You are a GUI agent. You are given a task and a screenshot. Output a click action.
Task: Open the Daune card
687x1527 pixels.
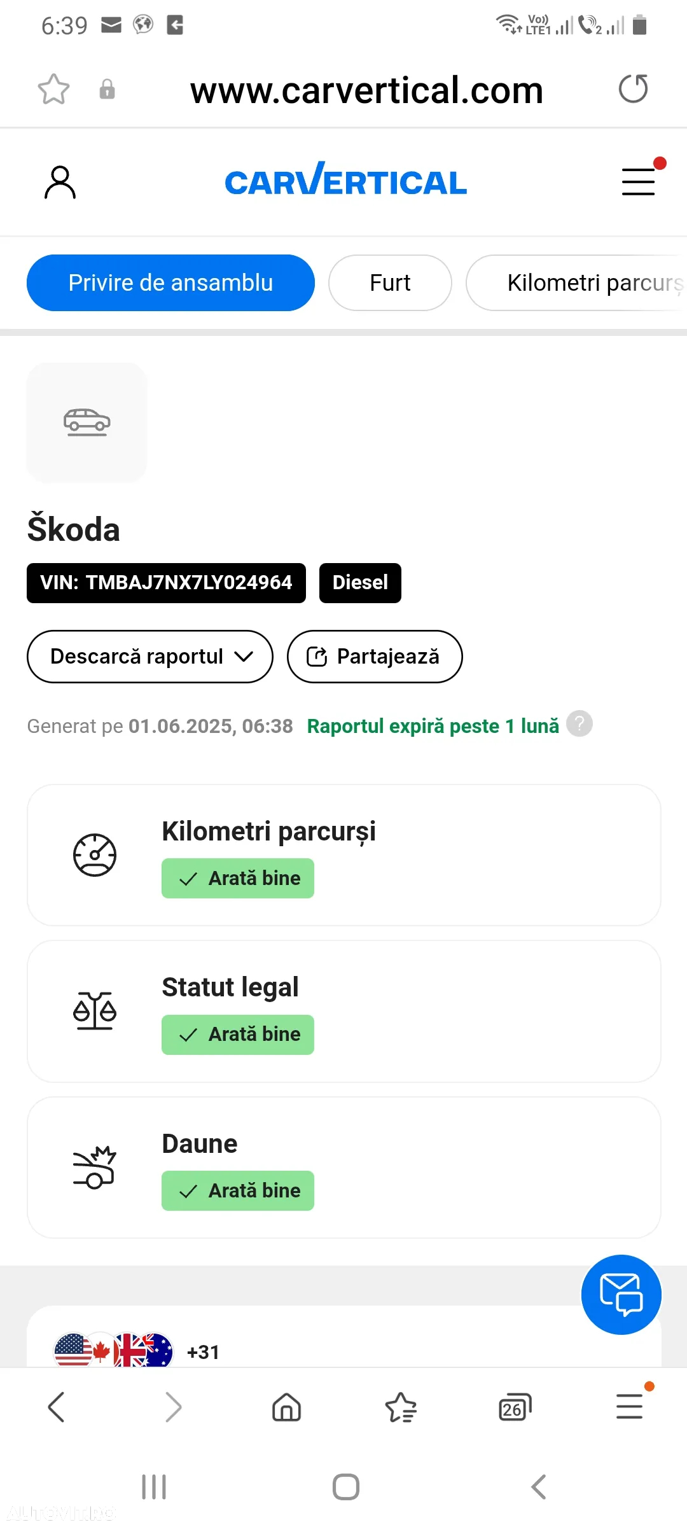coord(344,1168)
